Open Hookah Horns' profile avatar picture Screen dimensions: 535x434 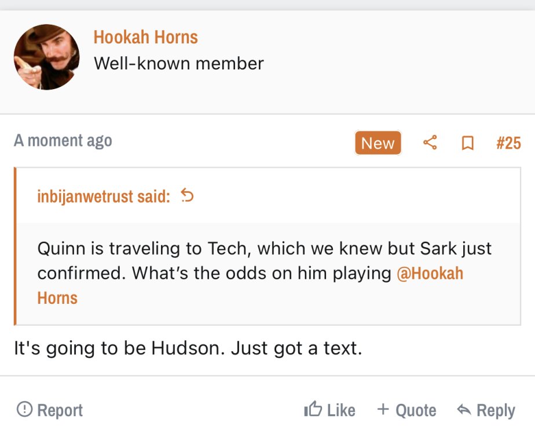46,57
